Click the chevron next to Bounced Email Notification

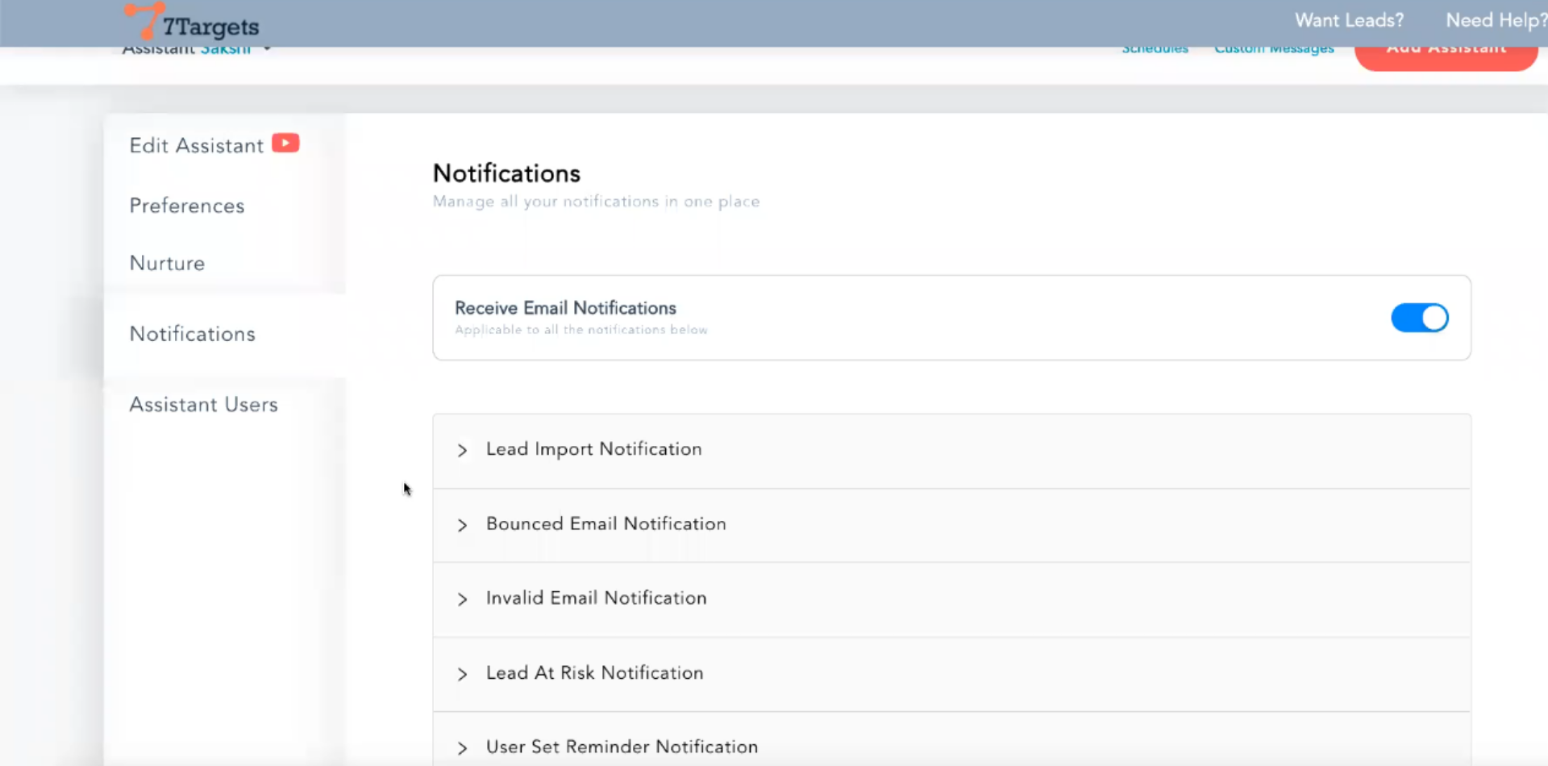(x=462, y=525)
